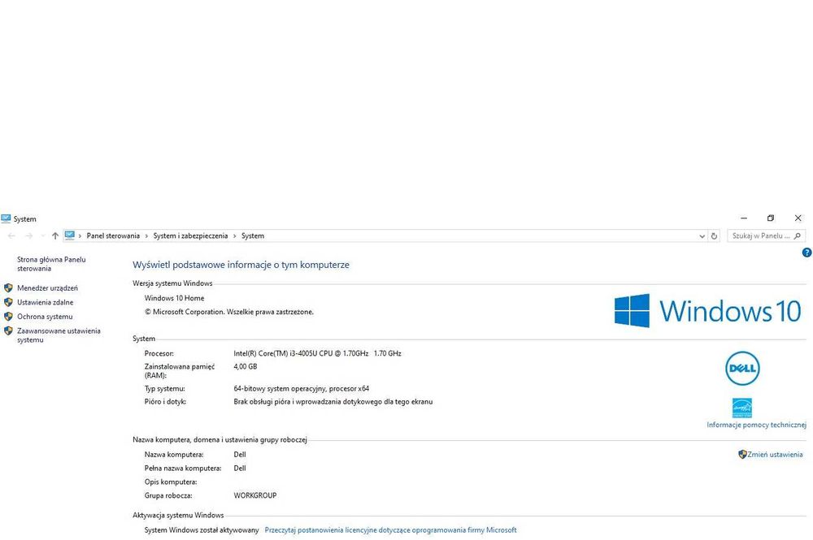The height and width of the screenshot is (540, 813).
Task: Click the Grupa robocza label
Action: 168,495
